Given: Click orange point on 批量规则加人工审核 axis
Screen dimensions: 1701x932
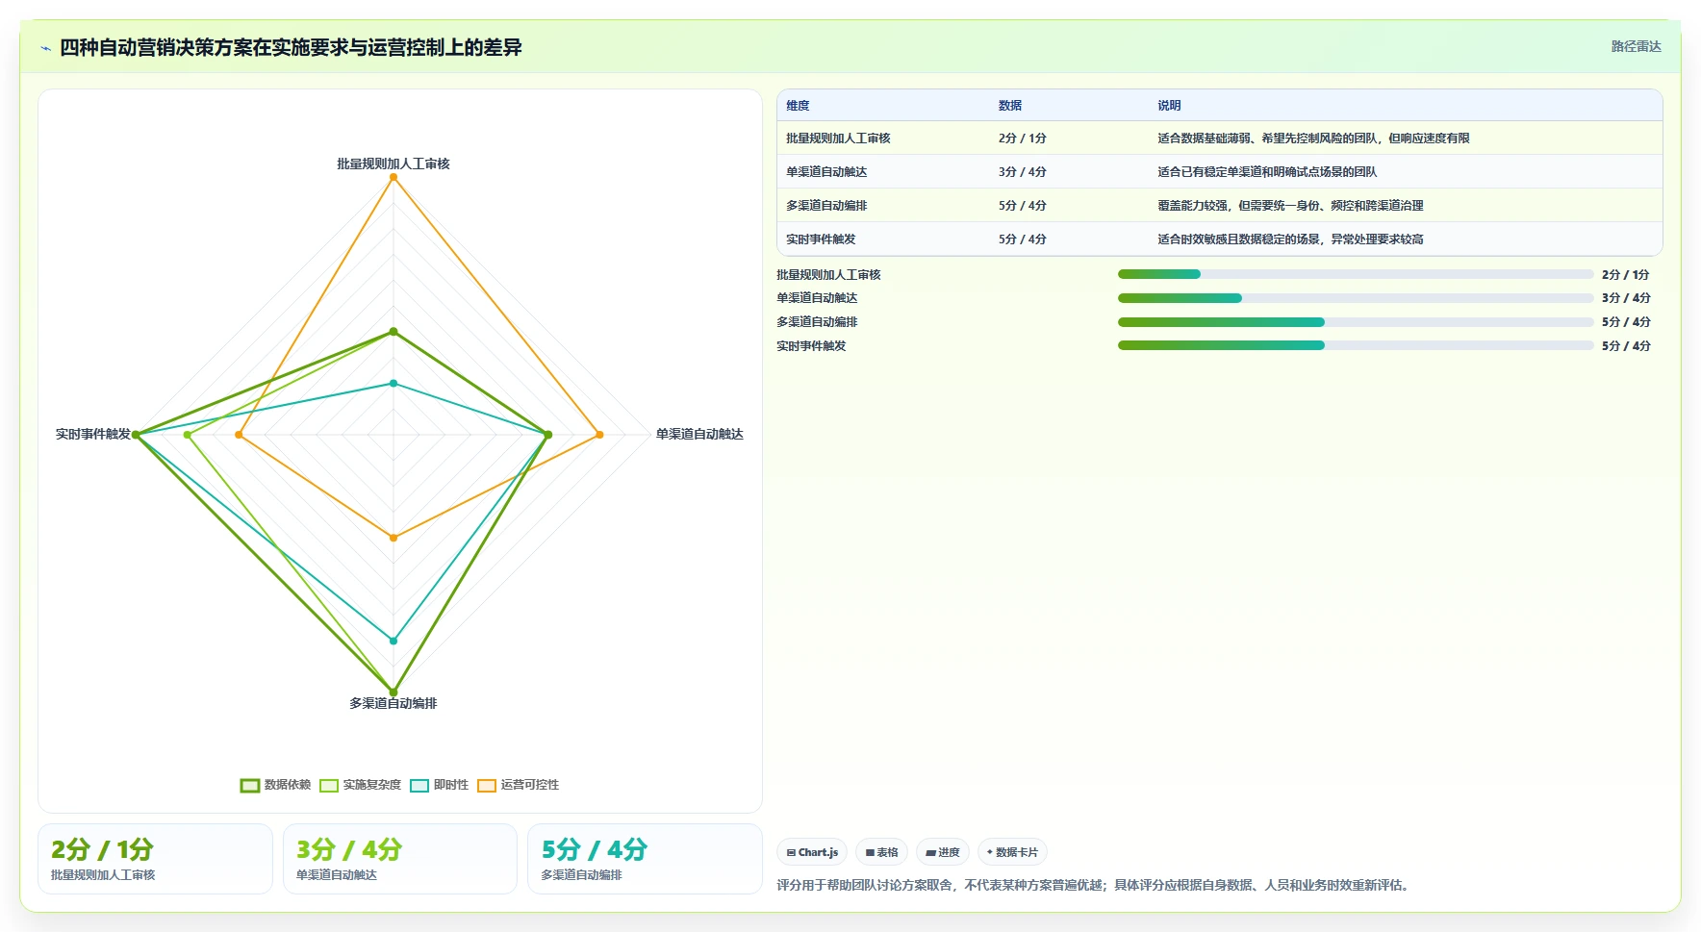Looking at the screenshot, I should click(x=393, y=177).
